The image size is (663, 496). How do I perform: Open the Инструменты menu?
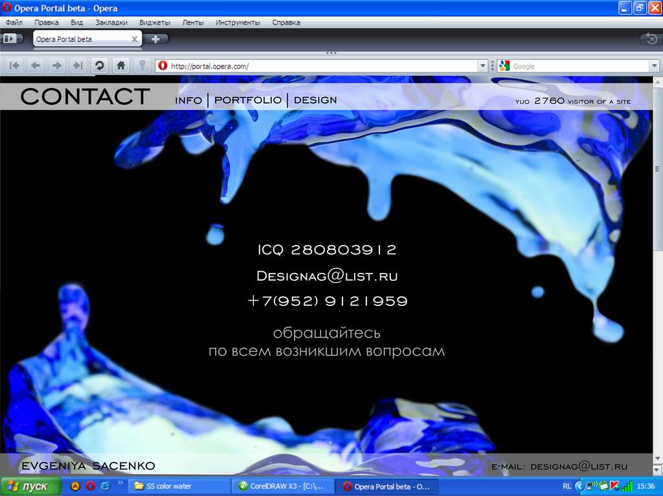pos(238,23)
